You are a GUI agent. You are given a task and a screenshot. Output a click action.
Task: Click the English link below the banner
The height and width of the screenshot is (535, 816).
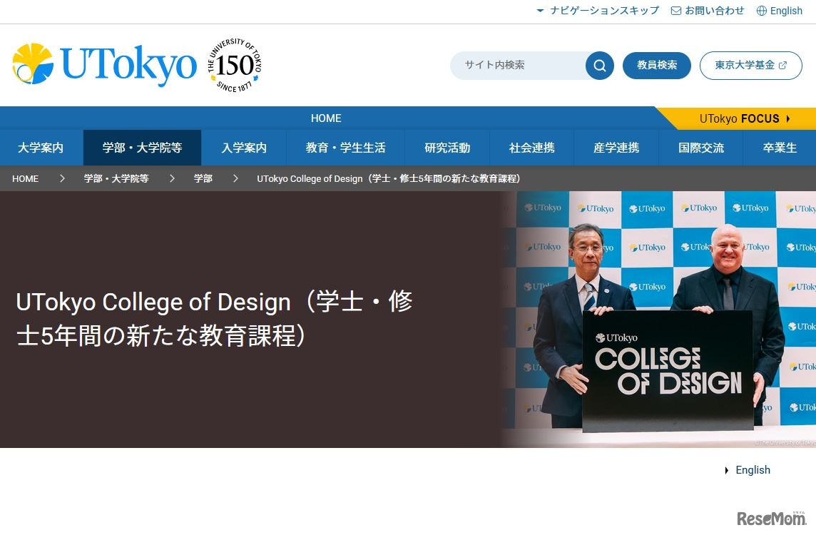point(753,470)
